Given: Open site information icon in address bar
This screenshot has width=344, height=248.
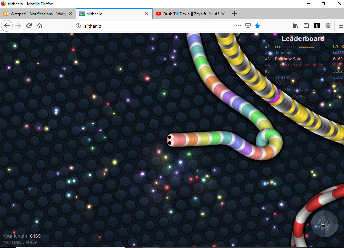Looking at the screenshot, I should coord(78,26).
